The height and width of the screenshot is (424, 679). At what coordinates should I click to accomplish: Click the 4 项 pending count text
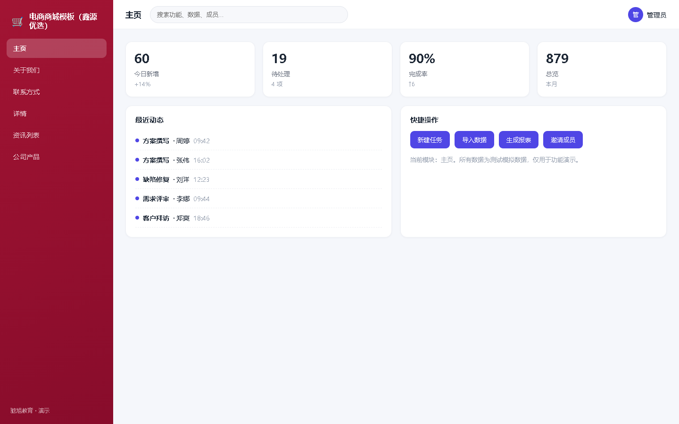277,84
